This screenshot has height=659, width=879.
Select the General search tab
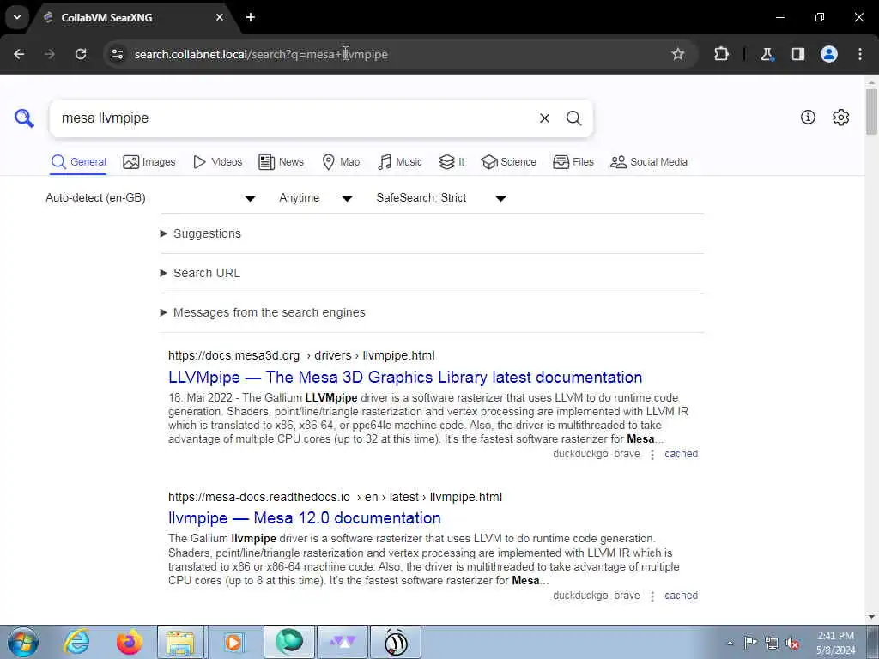point(78,162)
